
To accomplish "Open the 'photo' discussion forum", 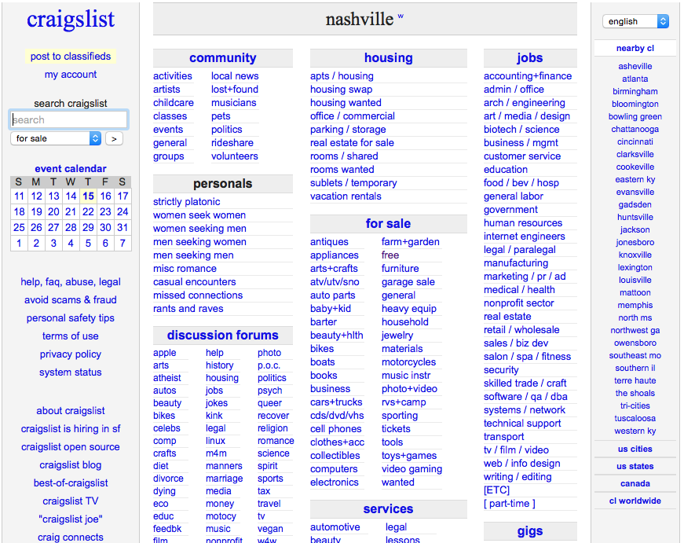I will tap(269, 353).
